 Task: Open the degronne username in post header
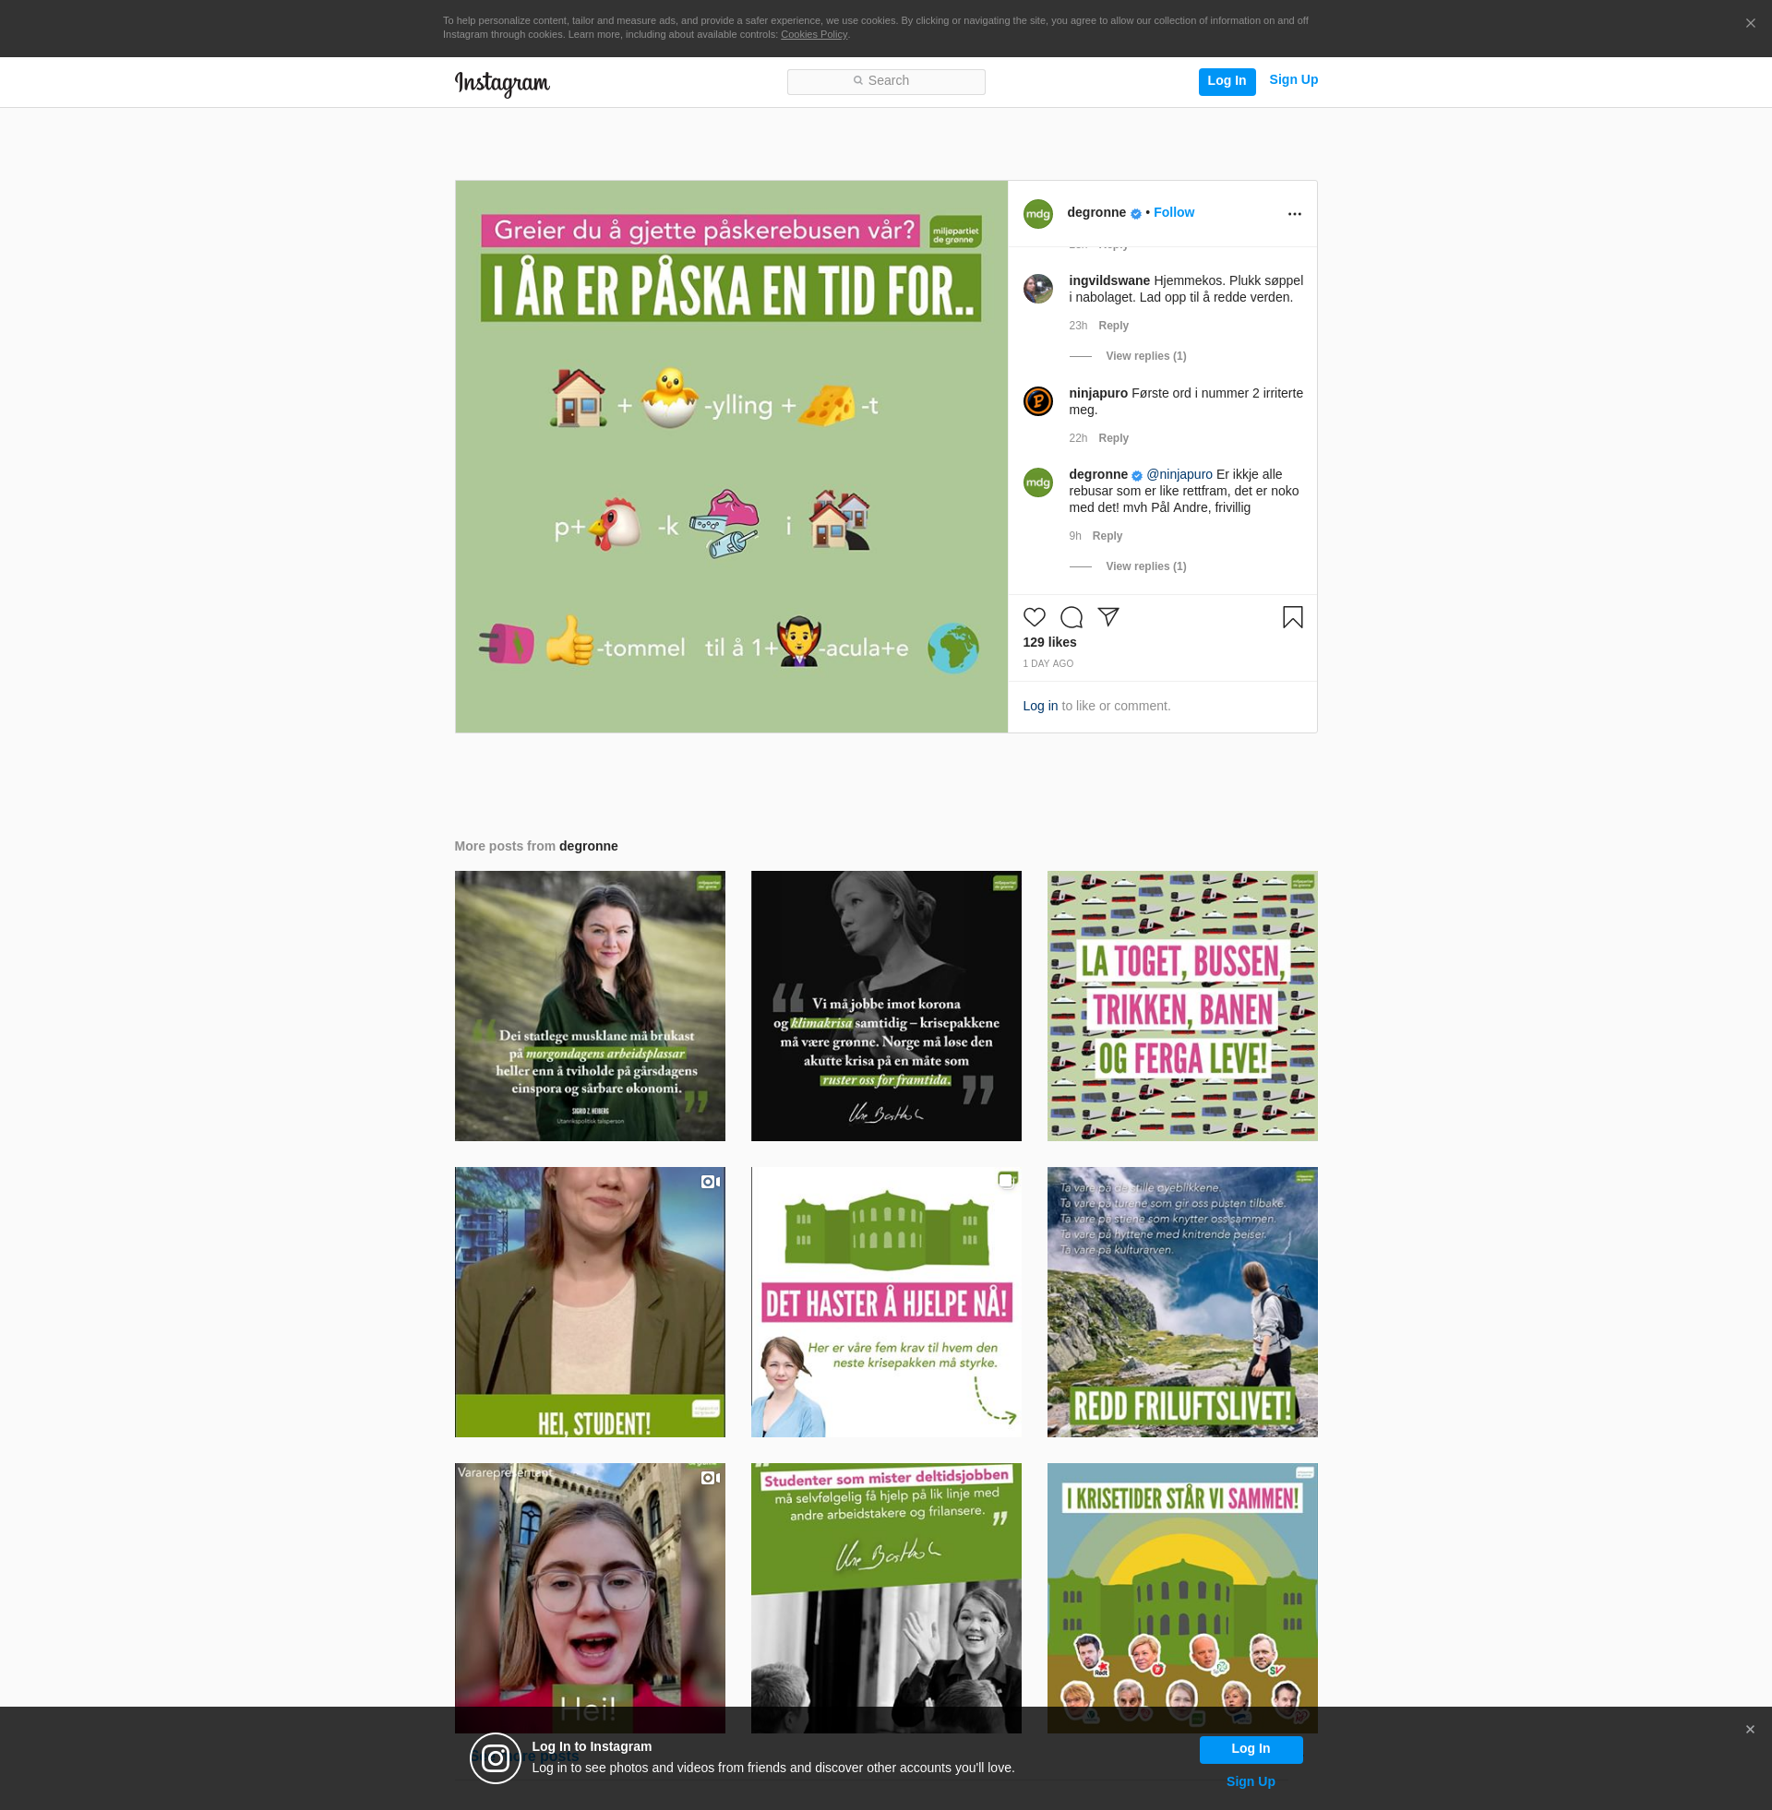(x=1096, y=212)
